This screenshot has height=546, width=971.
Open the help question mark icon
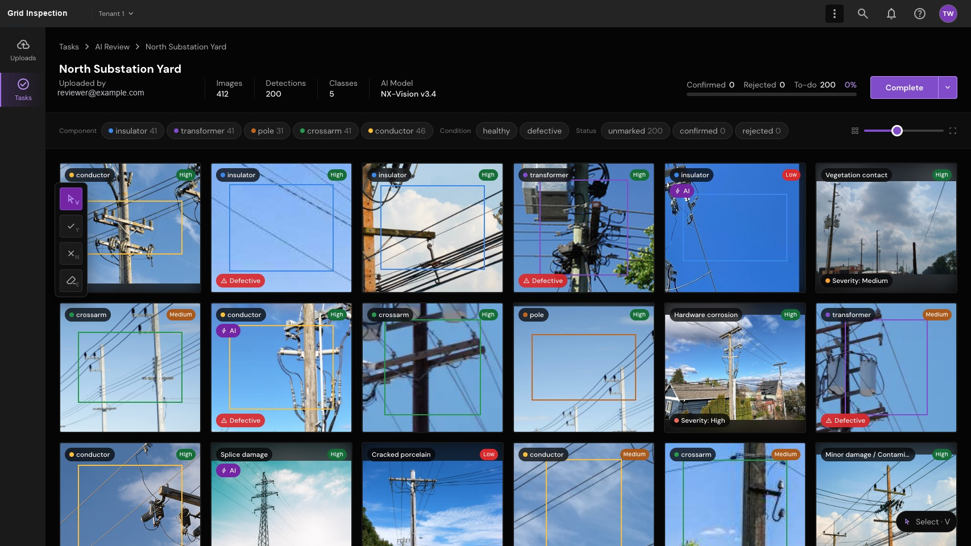pyautogui.click(x=919, y=14)
